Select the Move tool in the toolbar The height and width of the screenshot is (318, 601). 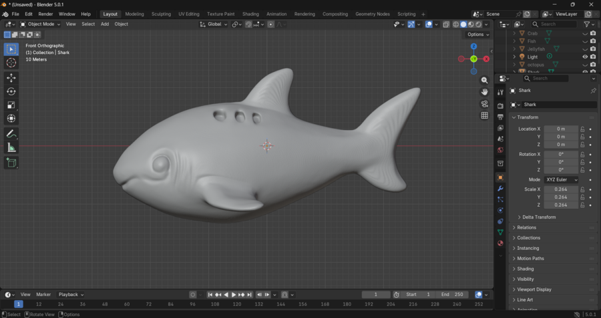[x=11, y=78]
